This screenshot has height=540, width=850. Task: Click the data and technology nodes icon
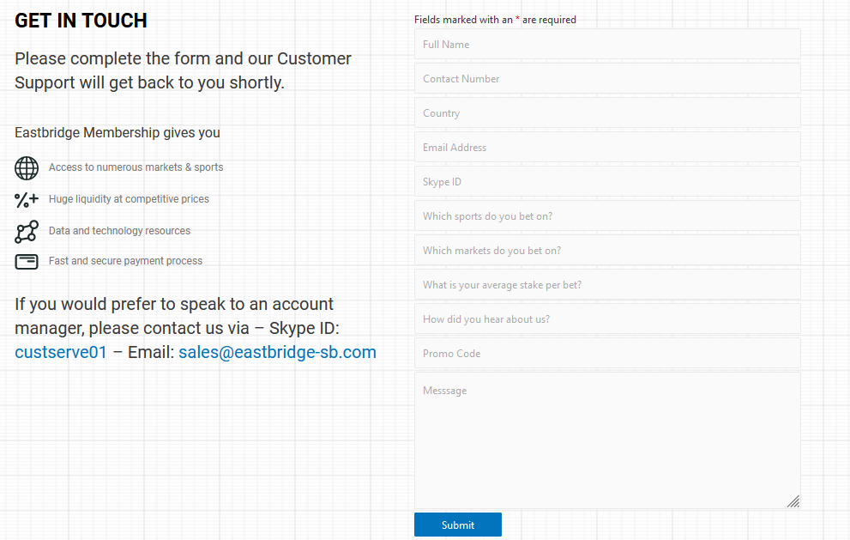pyautogui.click(x=27, y=232)
